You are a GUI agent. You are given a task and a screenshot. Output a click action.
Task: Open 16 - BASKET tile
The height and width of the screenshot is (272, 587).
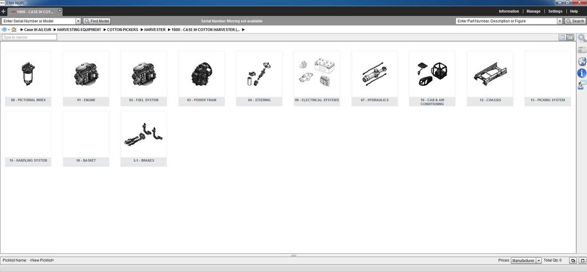tap(86, 139)
